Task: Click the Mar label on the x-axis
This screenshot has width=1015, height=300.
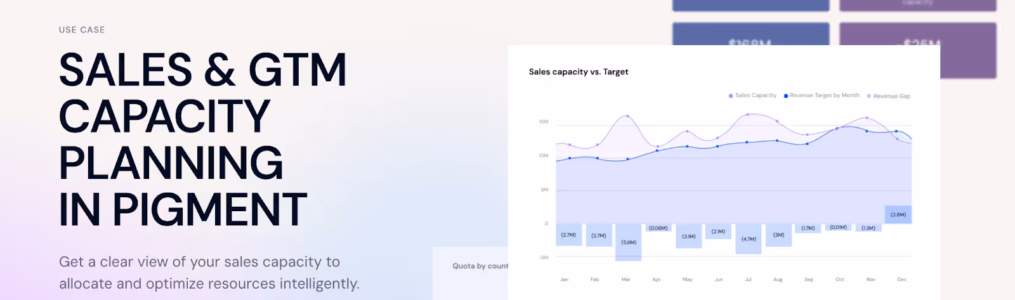Action: click(625, 279)
